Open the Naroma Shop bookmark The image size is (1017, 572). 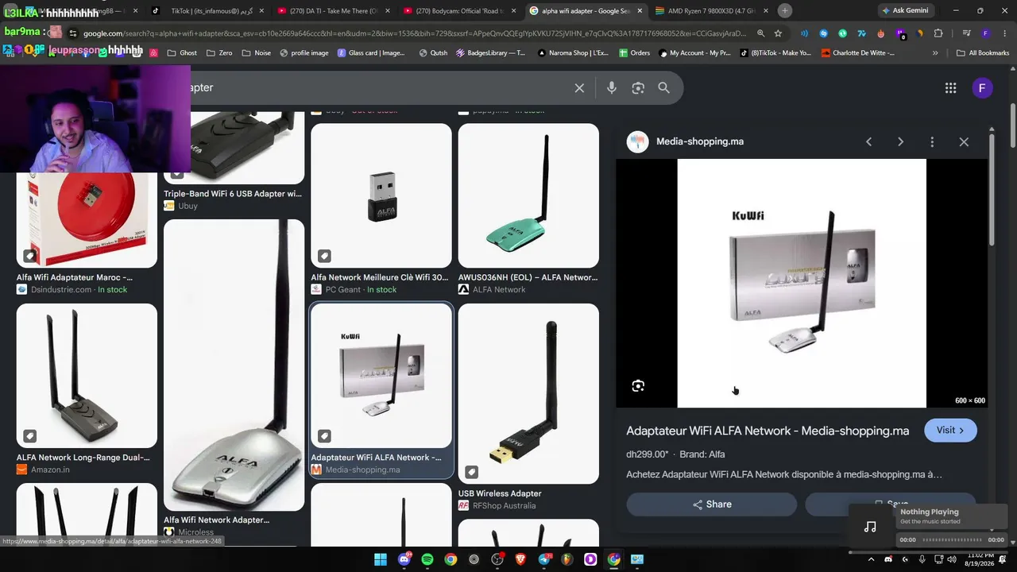click(573, 53)
